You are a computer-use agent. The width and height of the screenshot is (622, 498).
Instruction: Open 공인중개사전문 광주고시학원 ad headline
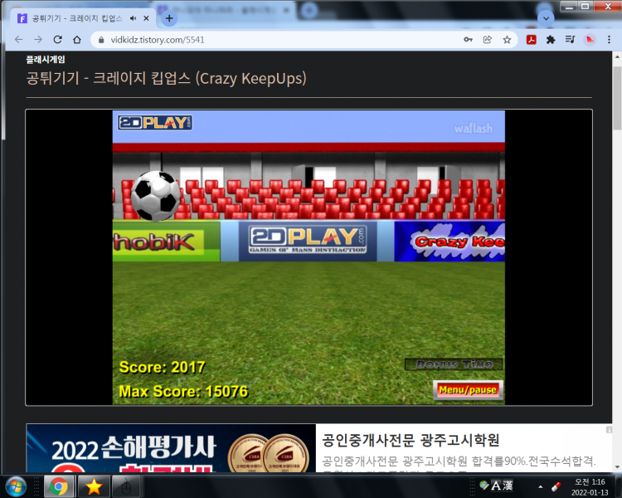click(x=411, y=440)
